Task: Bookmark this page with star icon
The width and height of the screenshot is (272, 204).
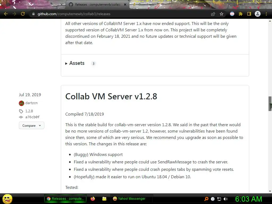Action: click(x=222, y=14)
